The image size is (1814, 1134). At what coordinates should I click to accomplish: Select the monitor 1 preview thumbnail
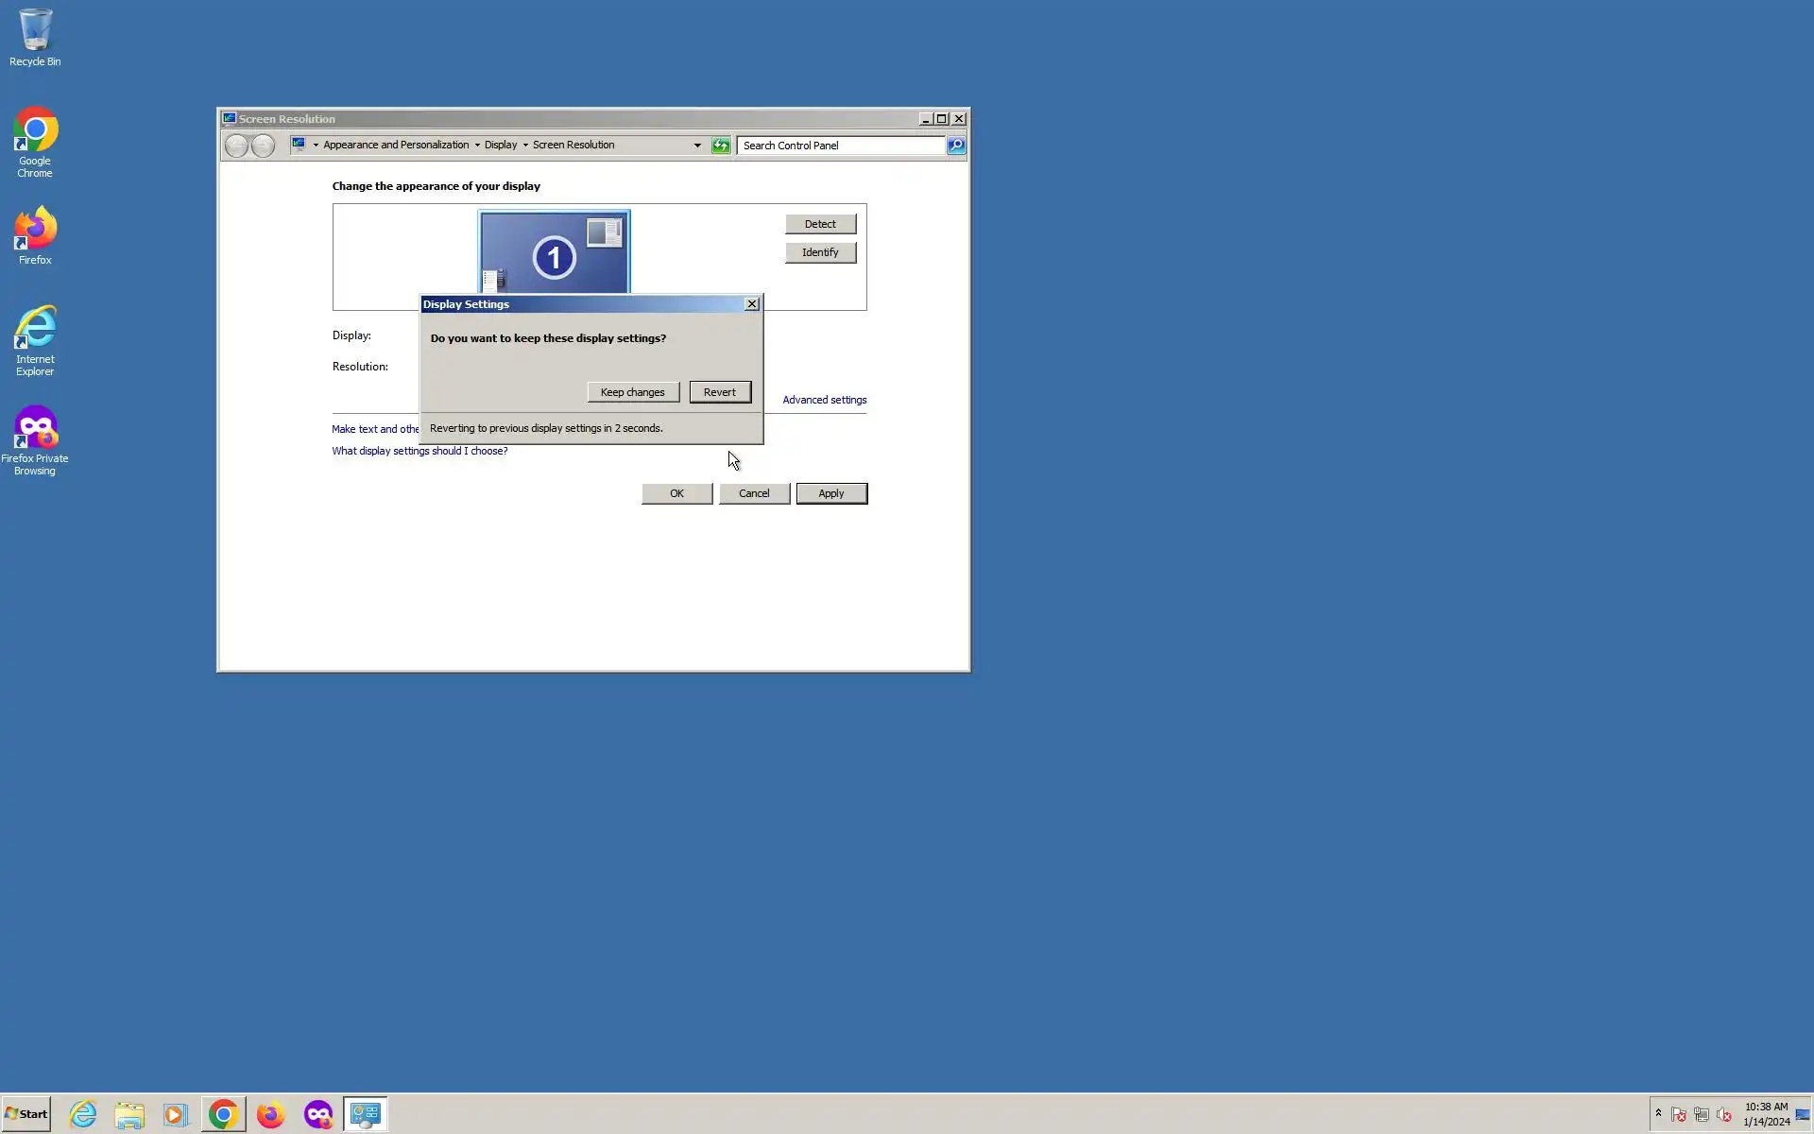(555, 252)
